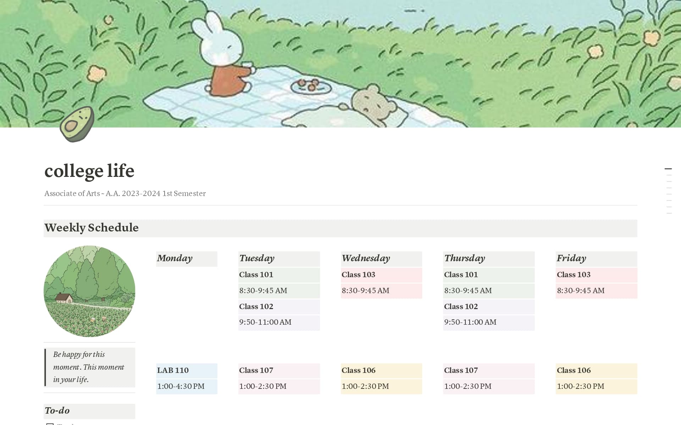The image size is (681, 425).
Task: Click the circular forest cabin image
Action: (89, 291)
